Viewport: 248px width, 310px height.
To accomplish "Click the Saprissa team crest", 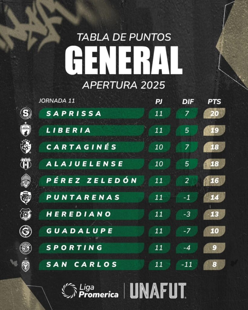I will tap(25, 114).
